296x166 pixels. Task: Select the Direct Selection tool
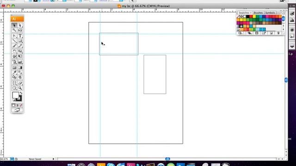pos(20,25)
